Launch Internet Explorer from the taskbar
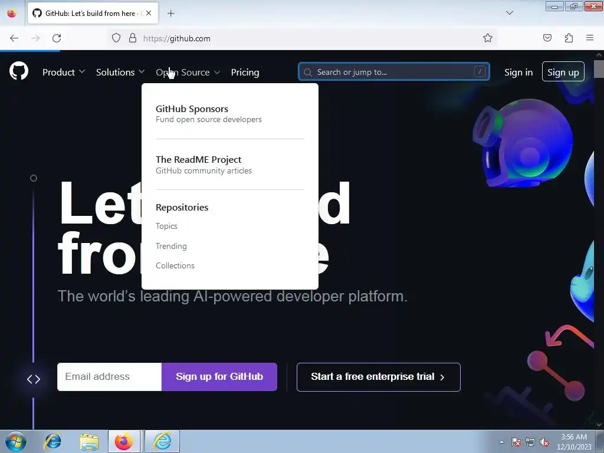This screenshot has width=604, height=453. (x=52, y=441)
